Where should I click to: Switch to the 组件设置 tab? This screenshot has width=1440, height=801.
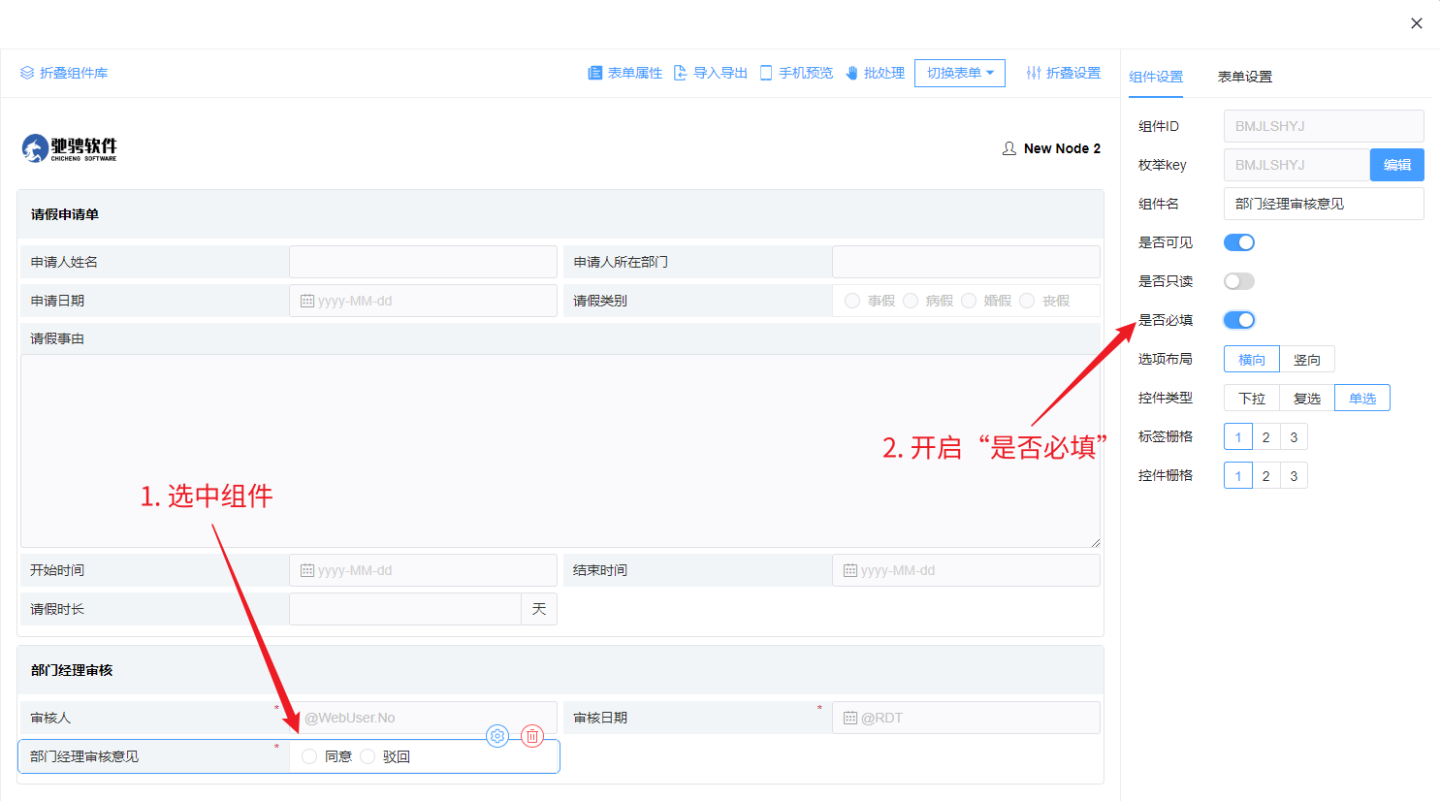(x=1156, y=77)
